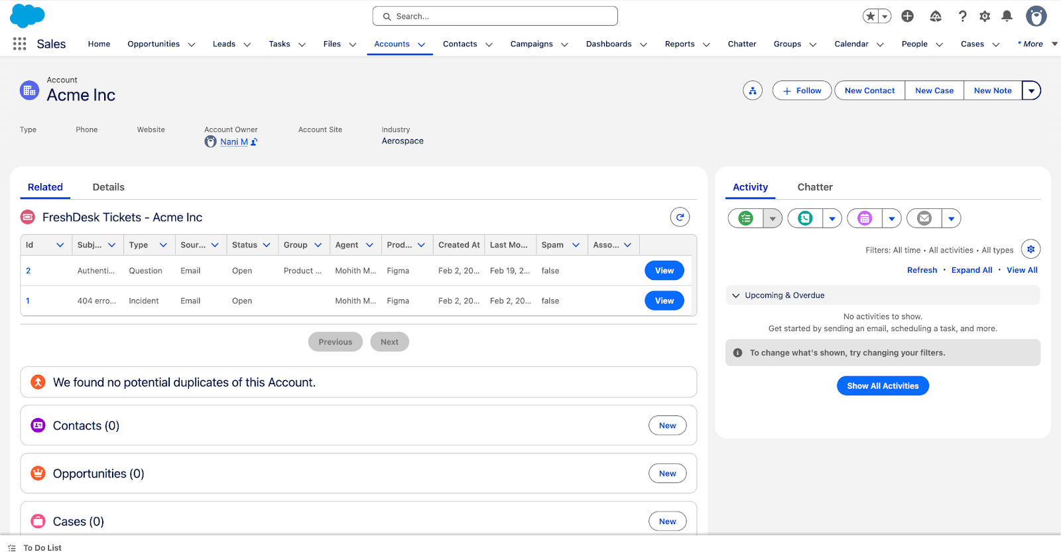1061x560 pixels.
Task: Open the New Task dropdown arrow
Action: [773, 218]
